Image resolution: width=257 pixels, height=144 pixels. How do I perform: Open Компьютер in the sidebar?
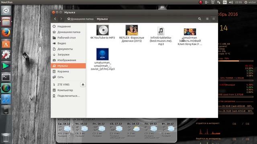click(x=68, y=90)
